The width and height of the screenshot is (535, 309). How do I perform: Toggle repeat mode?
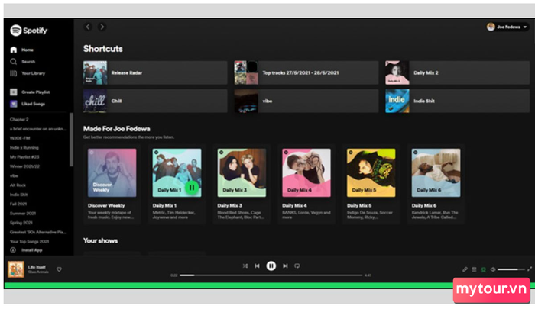[x=297, y=266]
